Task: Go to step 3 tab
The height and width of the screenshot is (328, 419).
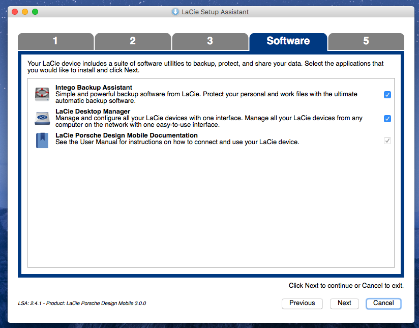Action: (210, 41)
